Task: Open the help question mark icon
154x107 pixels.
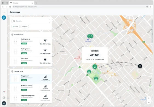Action: pos(4,98)
